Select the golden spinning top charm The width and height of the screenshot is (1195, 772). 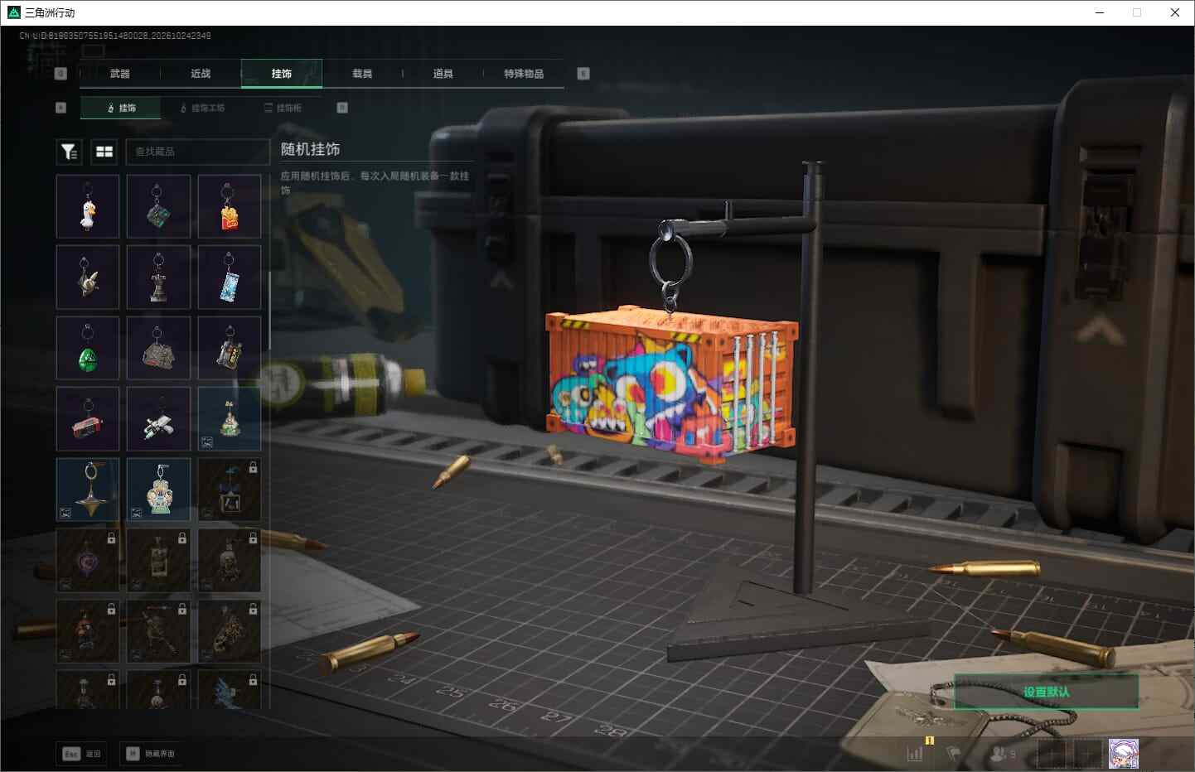click(88, 490)
